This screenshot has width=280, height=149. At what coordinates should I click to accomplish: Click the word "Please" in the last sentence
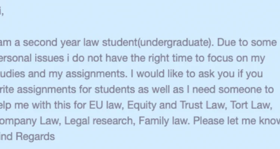208,121
